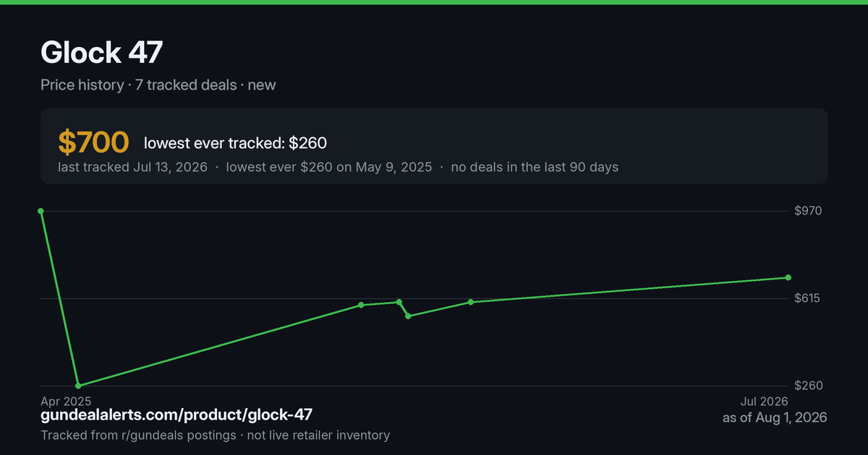Click the green bar at the top
The height and width of the screenshot is (455, 868).
coord(434,2)
